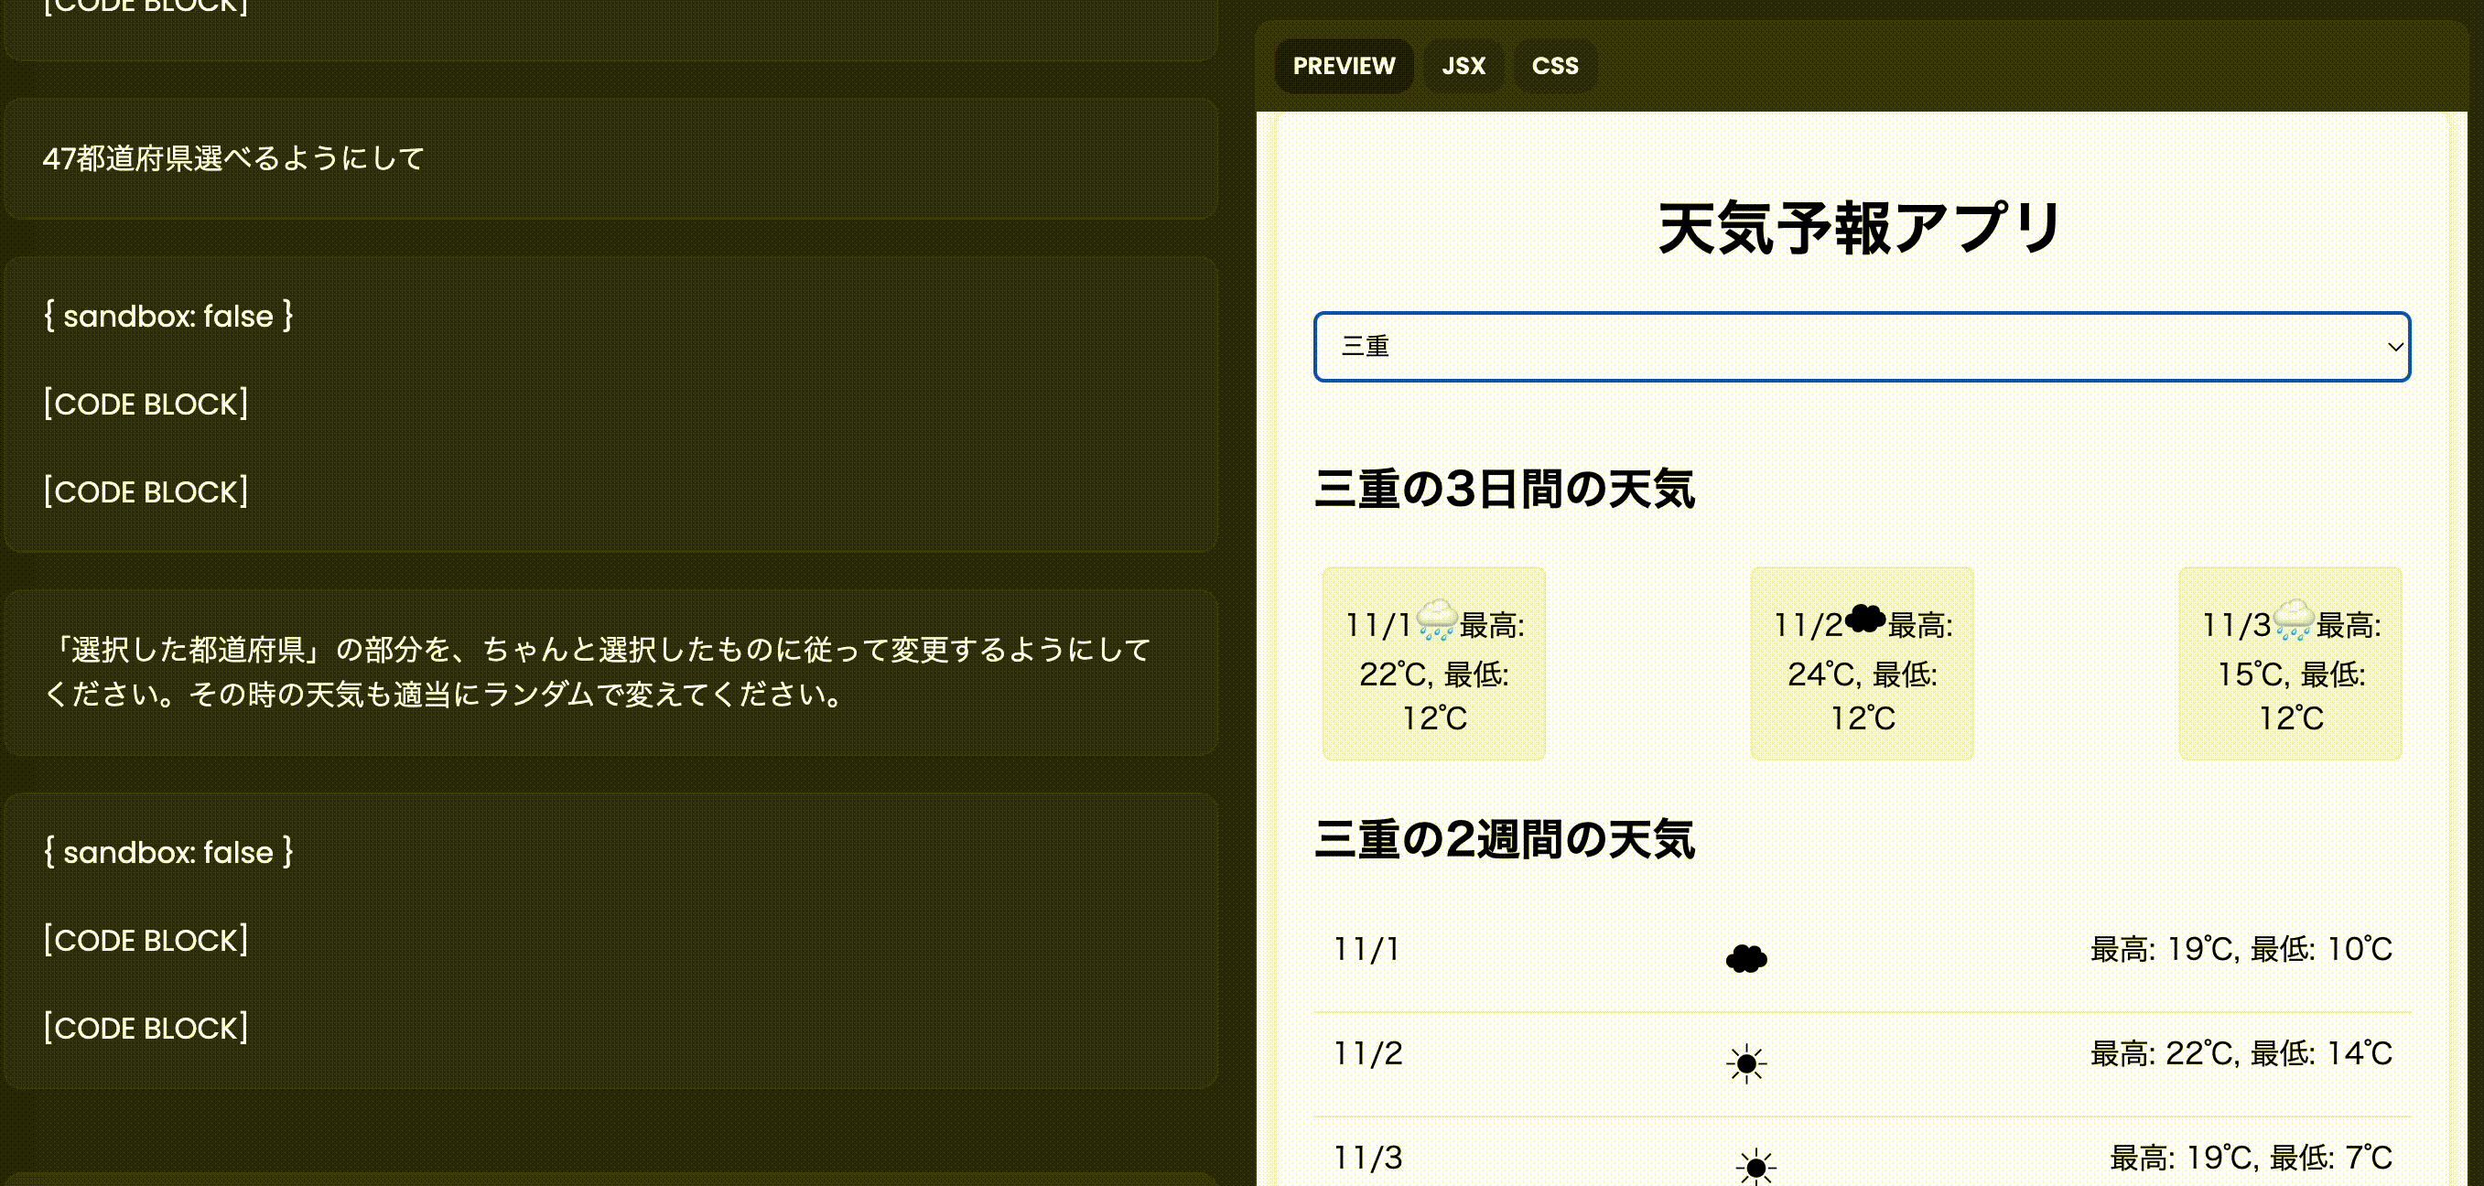Screen dimensions: 2484x1186
Task: Switch to the JSX tab
Action: (1463, 67)
